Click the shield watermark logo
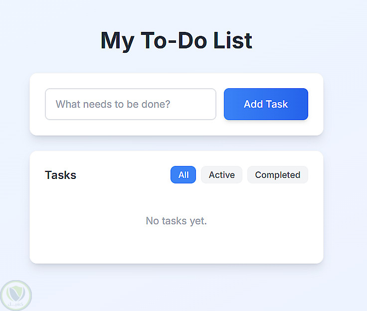Image resolution: width=367 pixels, height=311 pixels. pyautogui.click(x=16, y=295)
